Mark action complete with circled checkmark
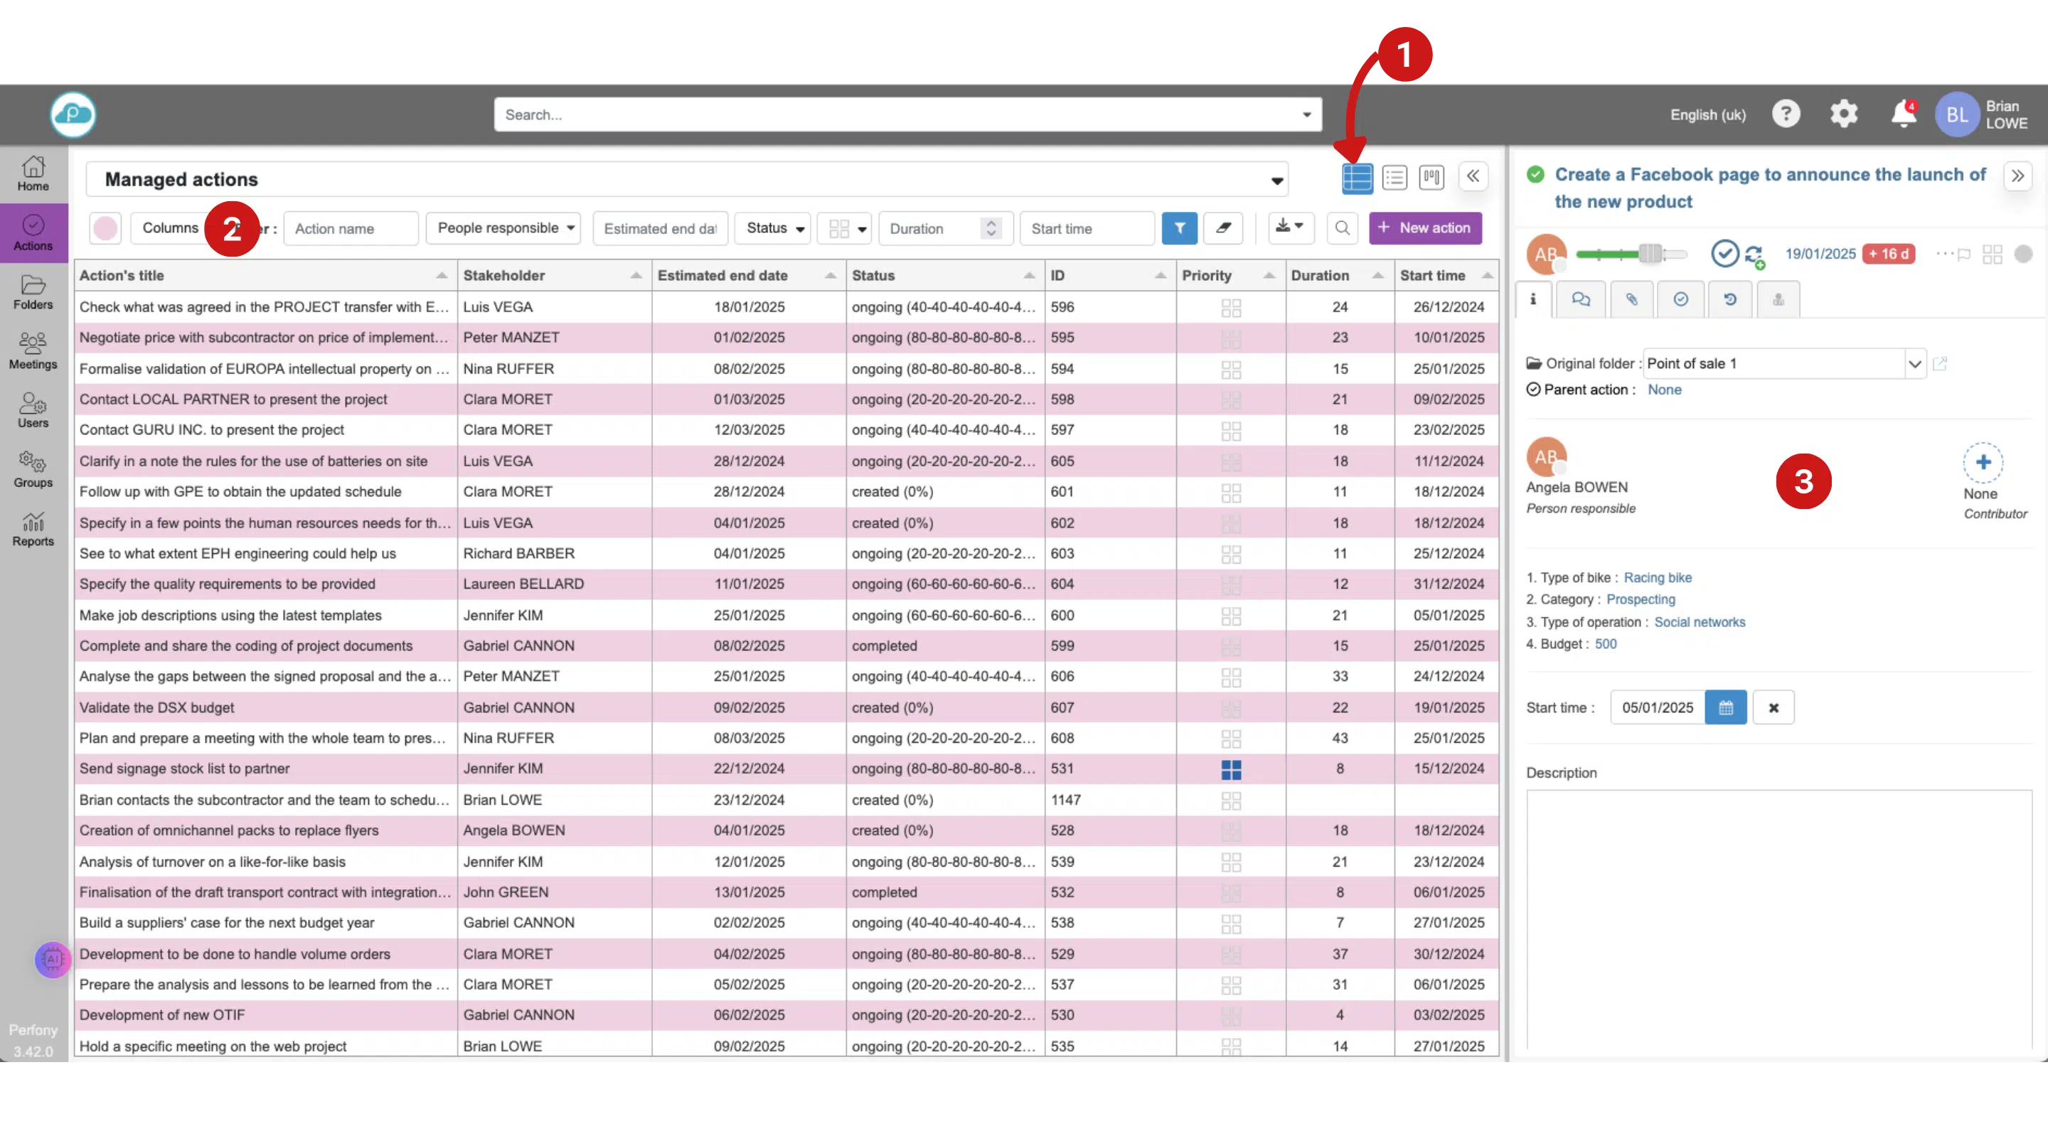This screenshot has width=2048, height=1146. pyautogui.click(x=1724, y=254)
